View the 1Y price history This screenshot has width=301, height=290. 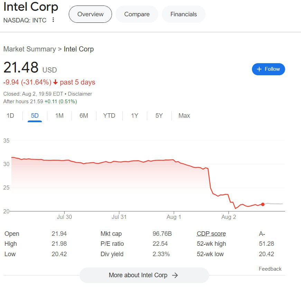[134, 116]
